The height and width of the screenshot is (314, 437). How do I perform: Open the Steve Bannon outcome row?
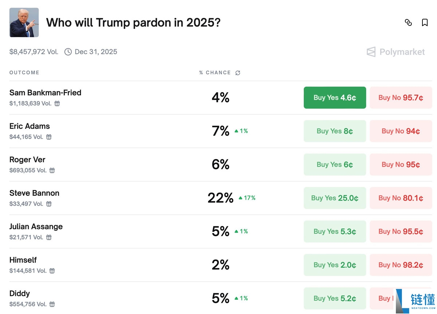coord(34,193)
